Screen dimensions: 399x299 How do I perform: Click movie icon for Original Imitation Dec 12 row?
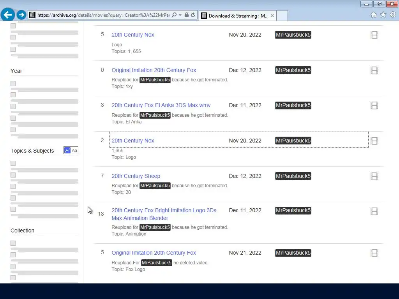click(374, 70)
